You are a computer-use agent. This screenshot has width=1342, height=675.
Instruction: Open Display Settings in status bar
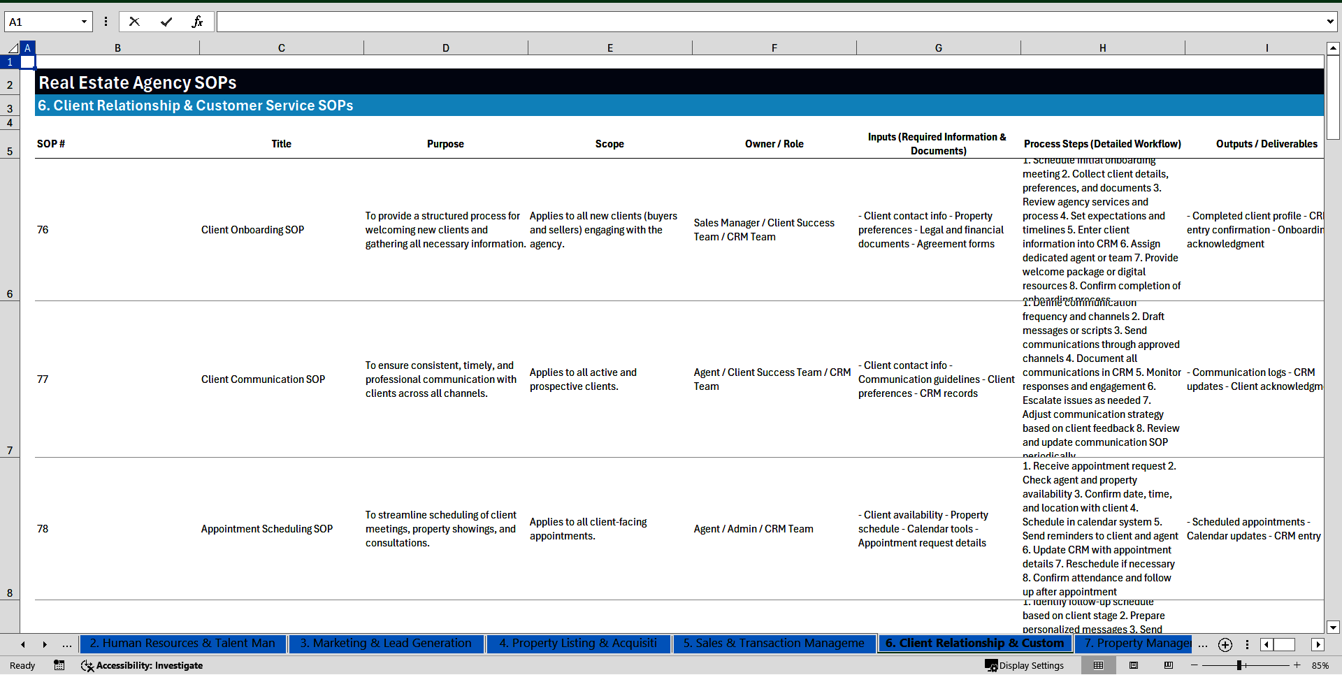point(1024,665)
